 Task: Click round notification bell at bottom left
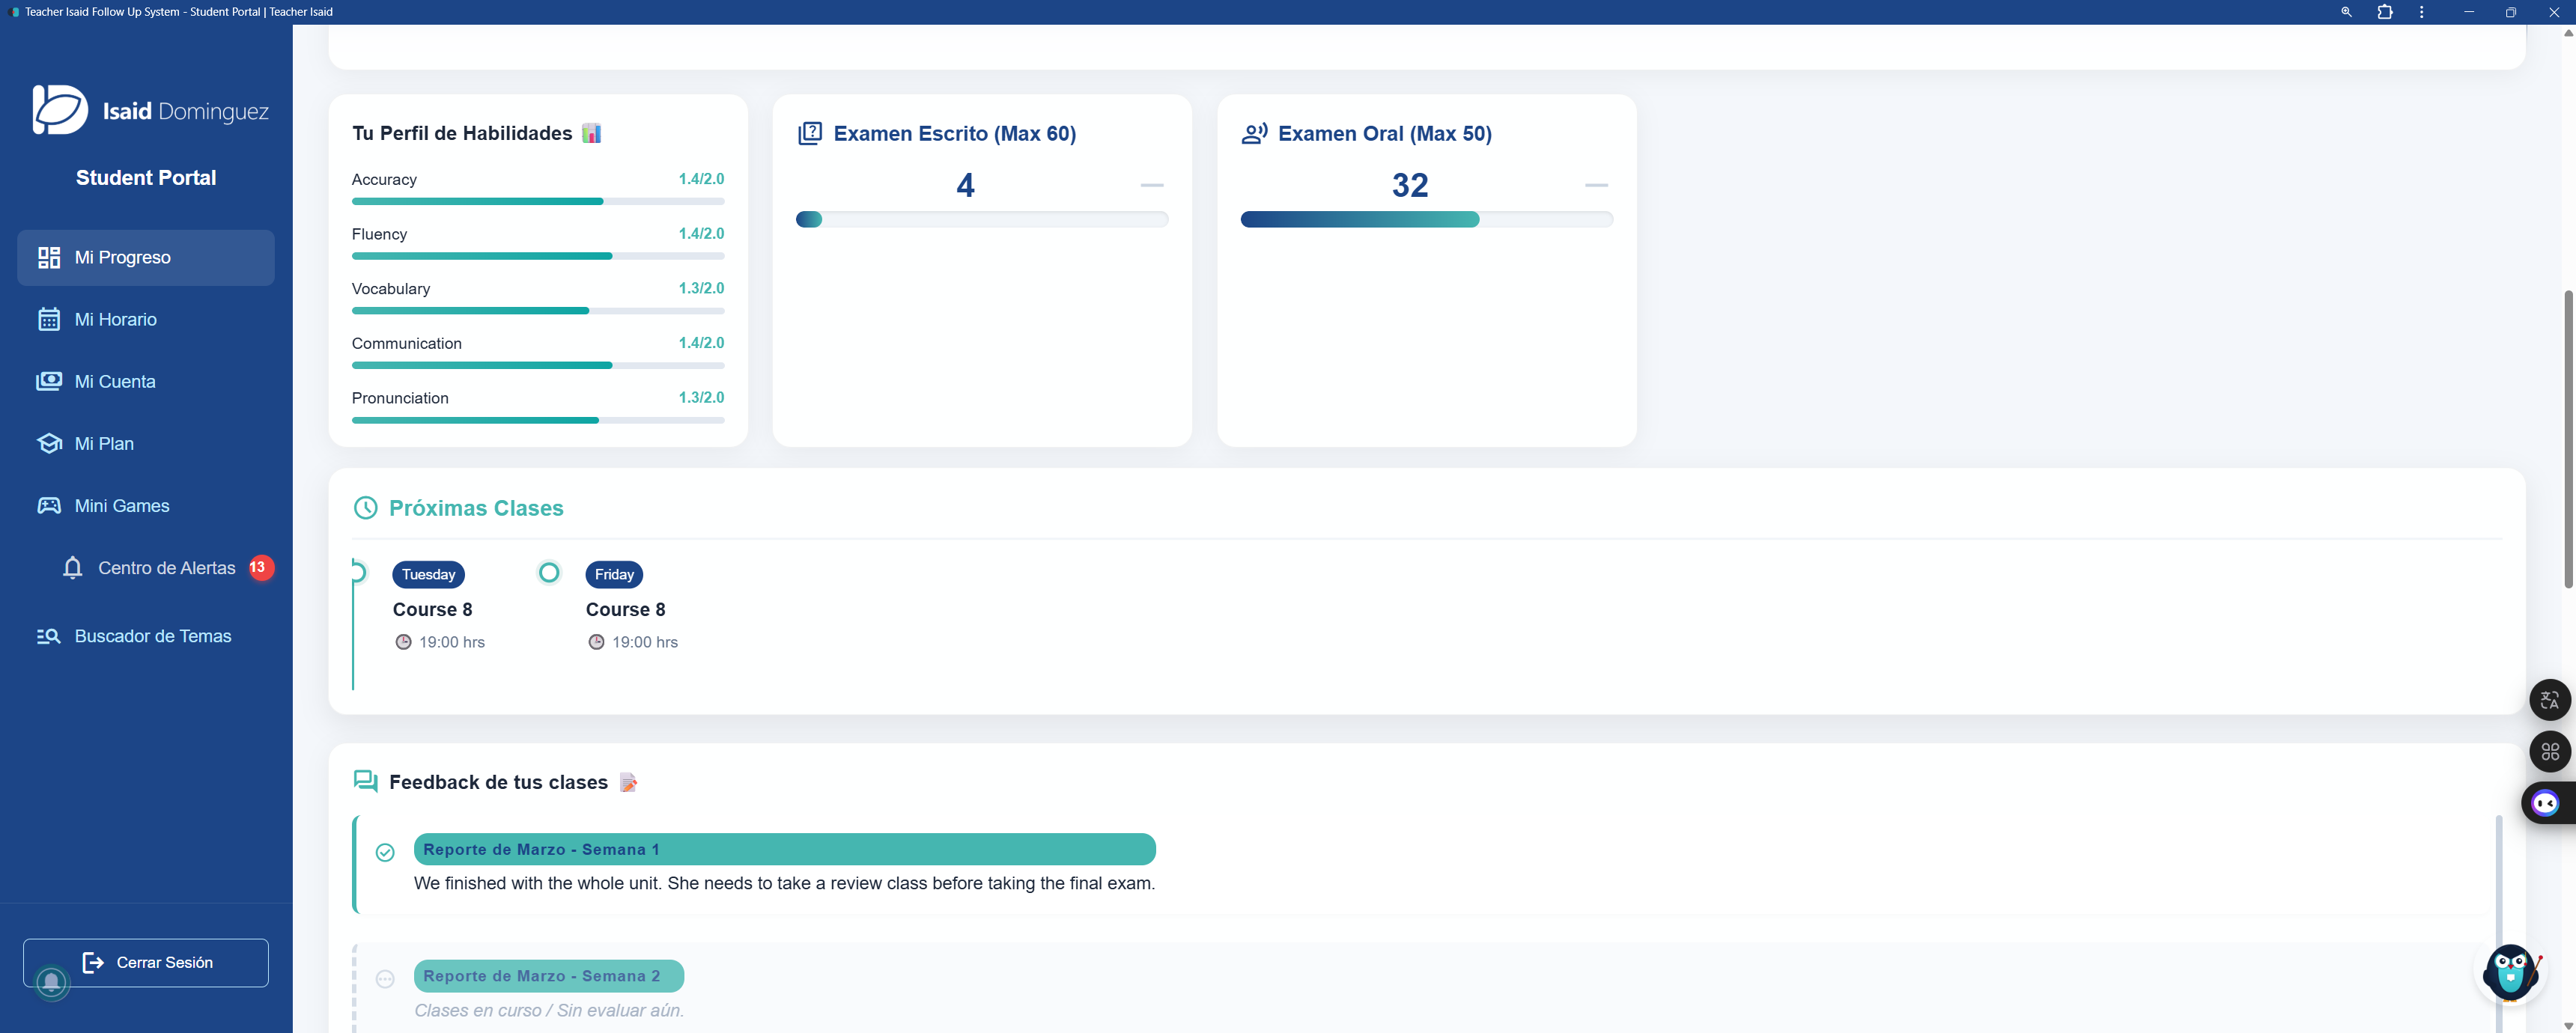[x=52, y=983]
